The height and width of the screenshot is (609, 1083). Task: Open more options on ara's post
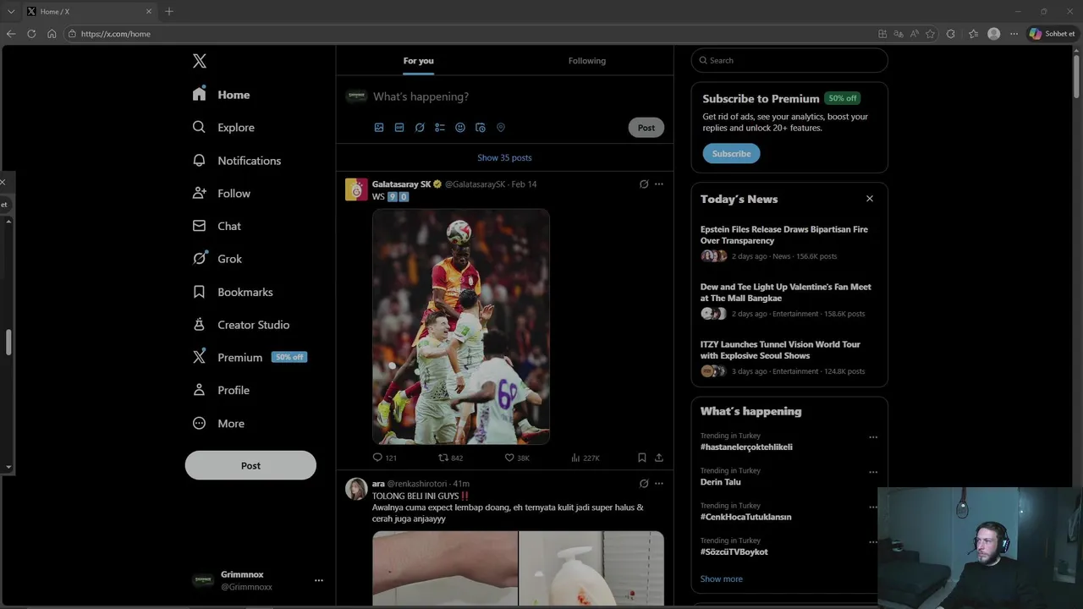pos(659,484)
